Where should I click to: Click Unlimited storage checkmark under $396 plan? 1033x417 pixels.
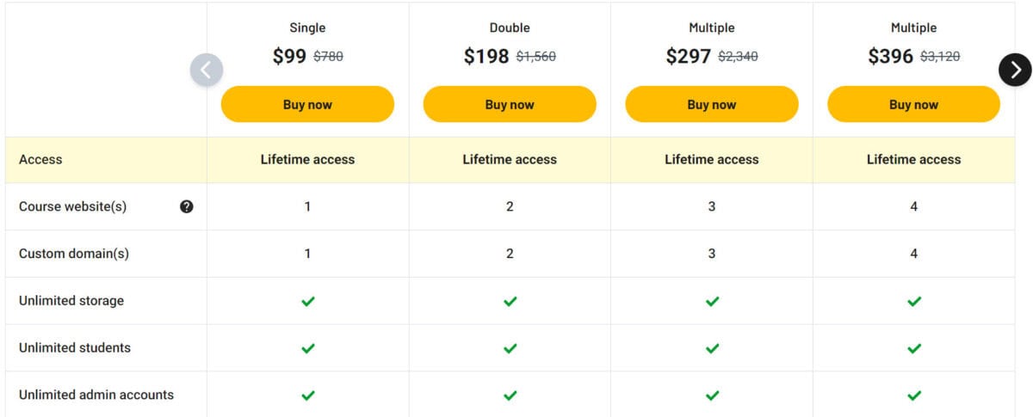(914, 301)
